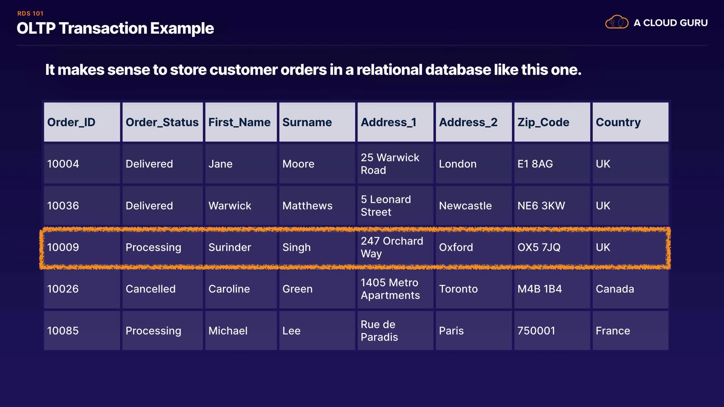Click the Rue de Paradis address cell
This screenshot has height=407, width=724.
pyautogui.click(x=379, y=331)
